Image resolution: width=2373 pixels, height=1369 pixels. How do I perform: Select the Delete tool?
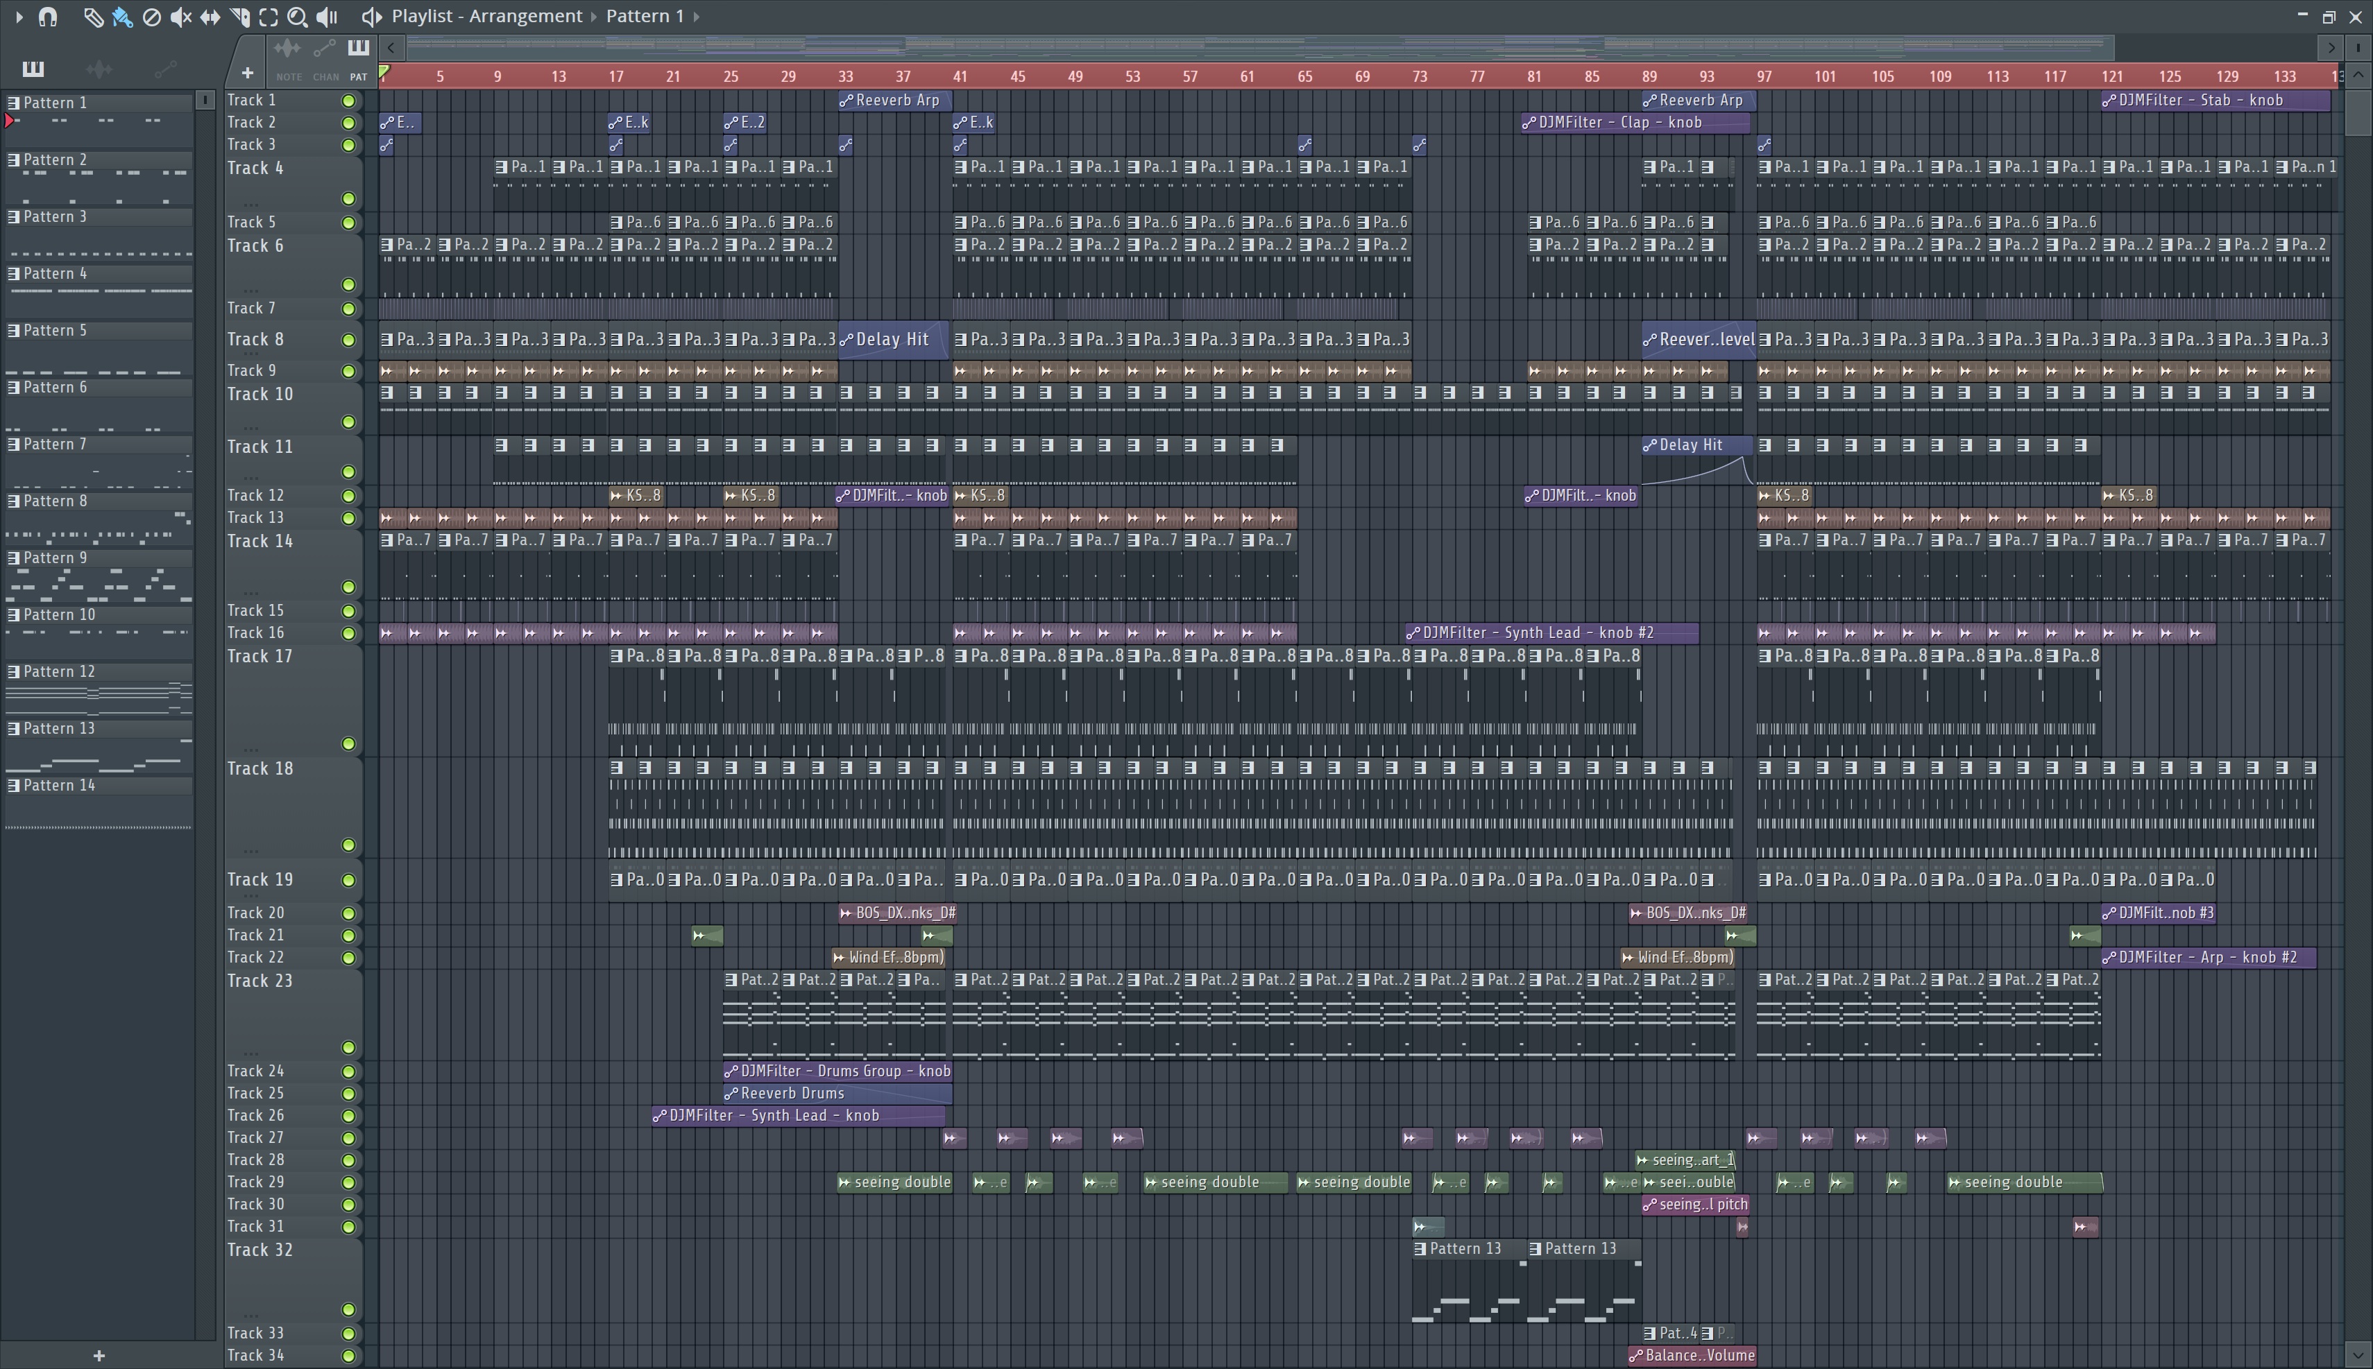(x=151, y=16)
